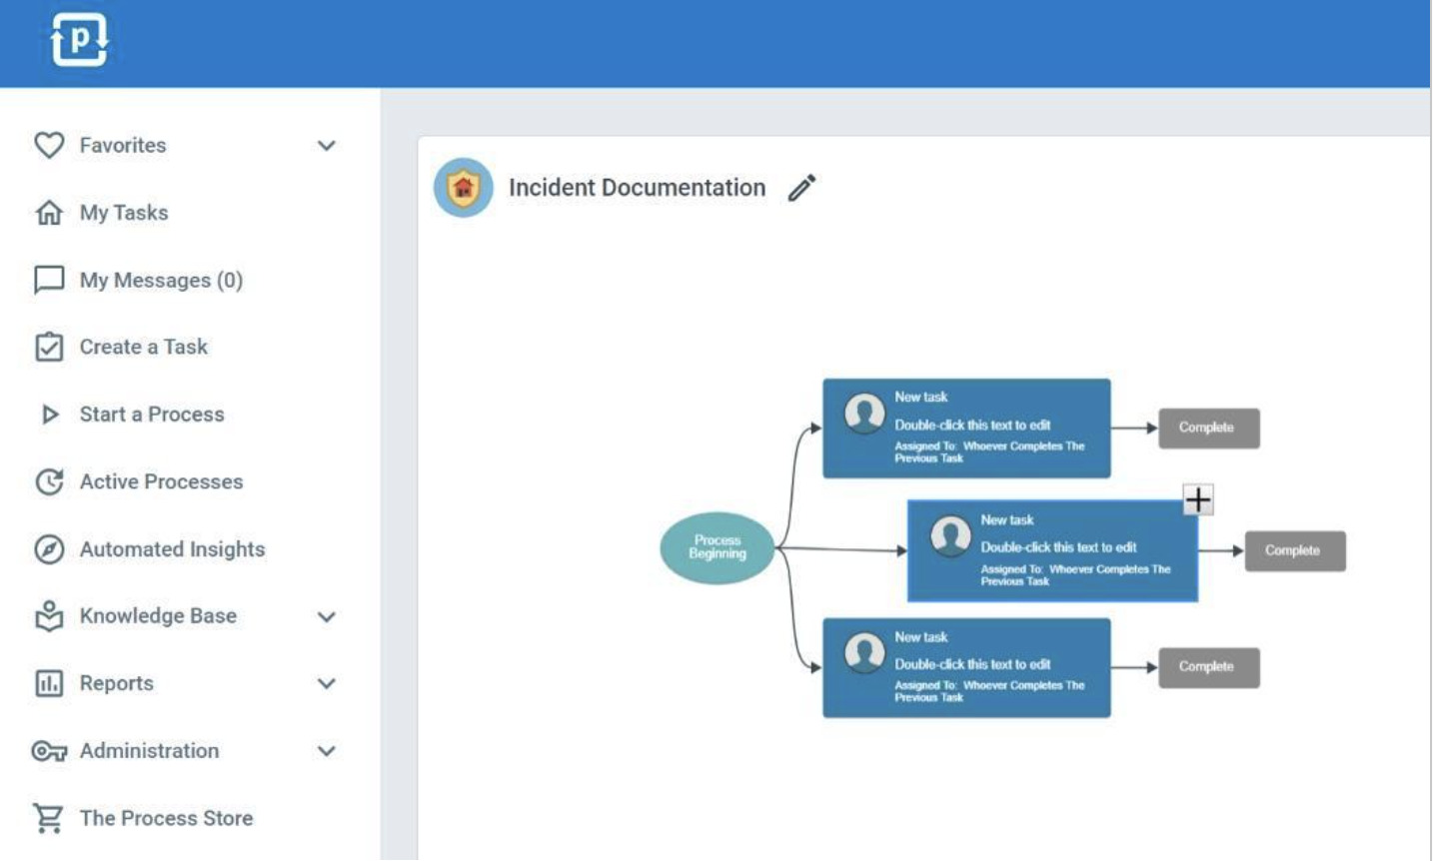The width and height of the screenshot is (1433, 861).
Task: Open the Administration label
Action: pos(149,751)
